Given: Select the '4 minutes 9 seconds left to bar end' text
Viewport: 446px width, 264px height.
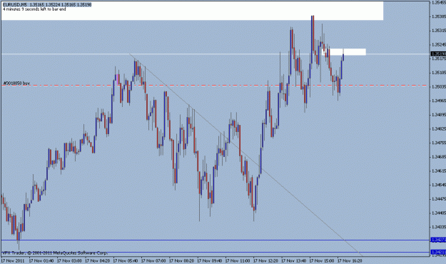Looking at the screenshot, I should [34, 9].
